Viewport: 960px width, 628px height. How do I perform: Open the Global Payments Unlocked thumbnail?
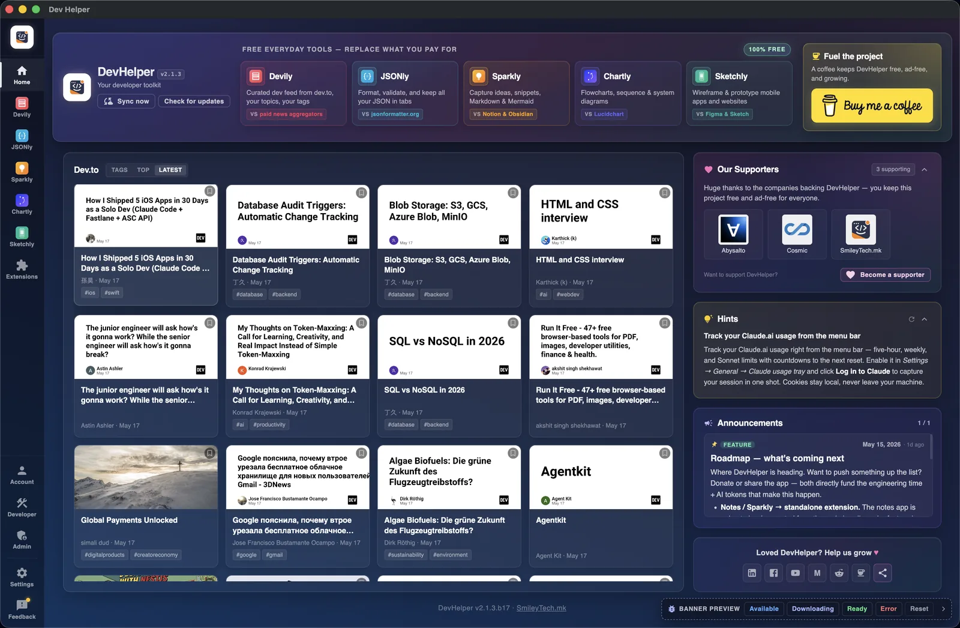(146, 477)
